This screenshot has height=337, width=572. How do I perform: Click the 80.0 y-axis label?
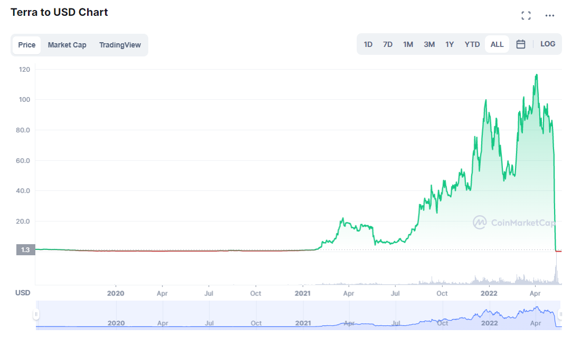23,130
